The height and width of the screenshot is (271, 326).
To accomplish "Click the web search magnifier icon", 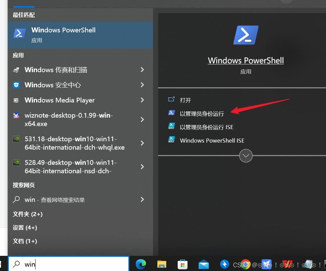I will (x=16, y=200).
